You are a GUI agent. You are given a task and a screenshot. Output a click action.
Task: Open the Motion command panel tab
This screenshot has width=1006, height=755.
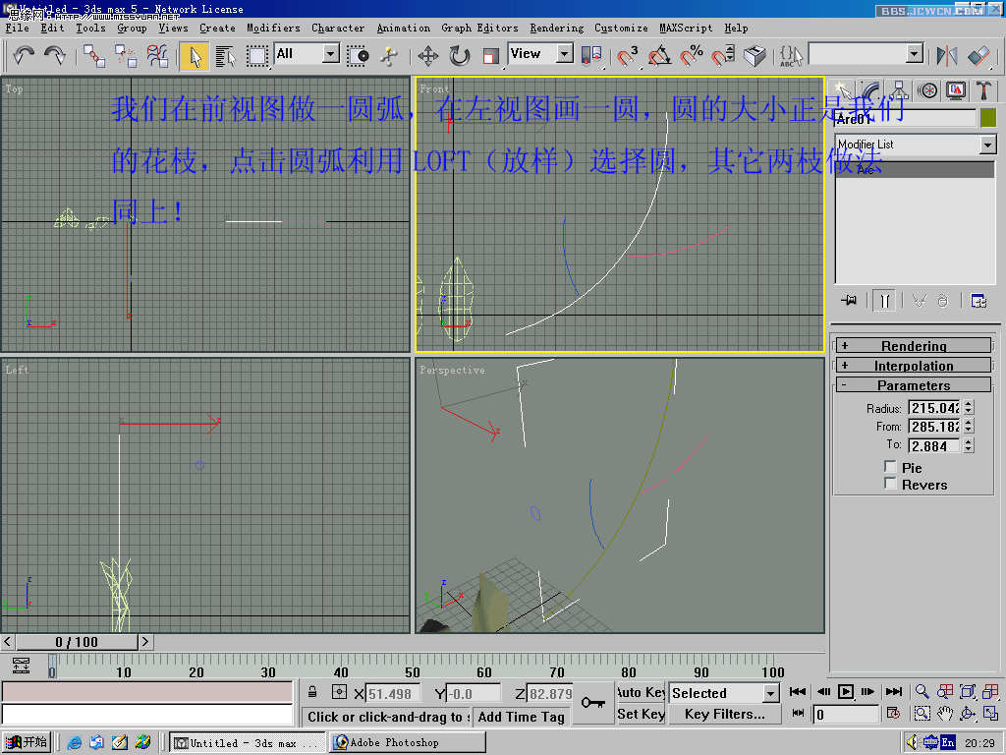click(927, 90)
